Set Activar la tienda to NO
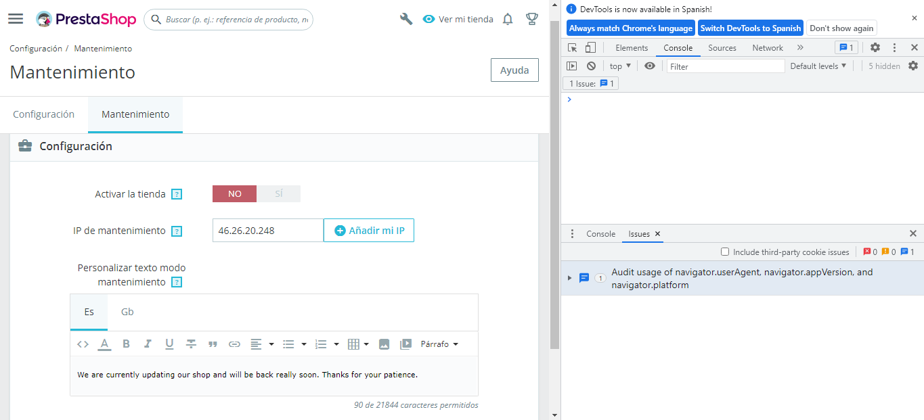Screen dimensions: 924x420 [x=234, y=194]
